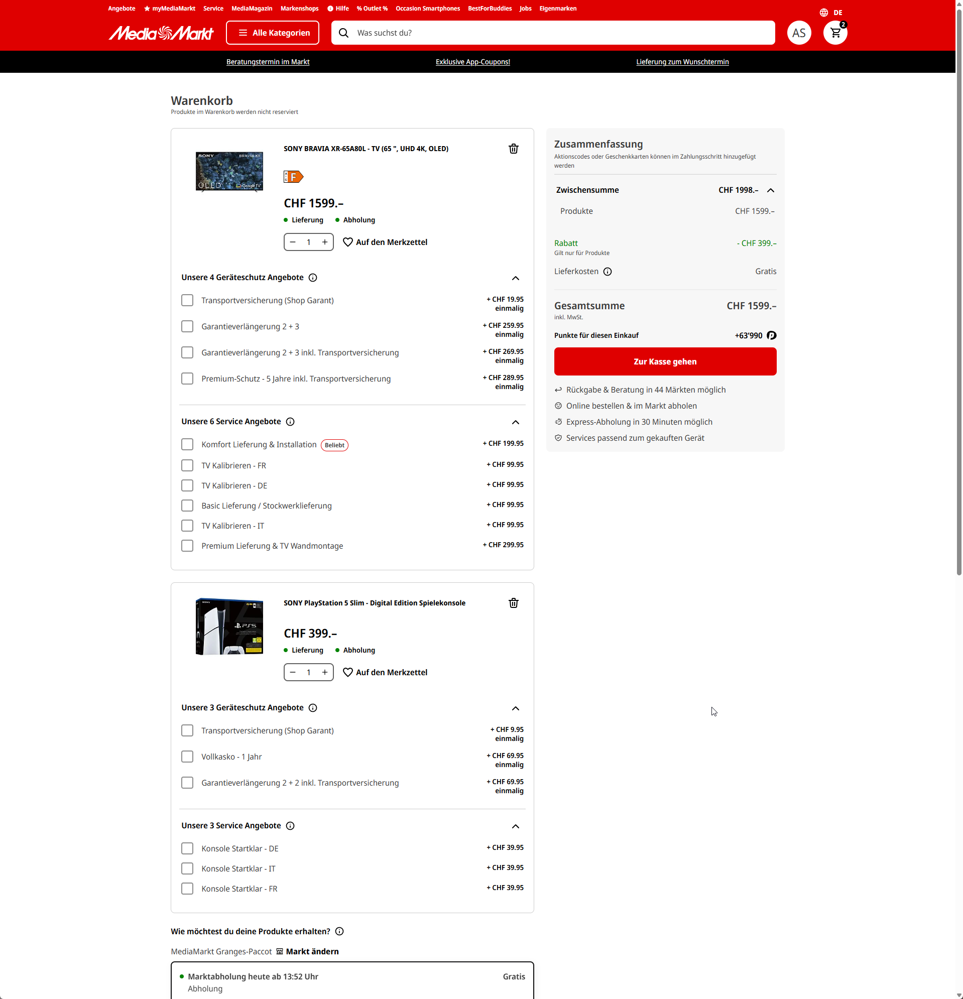Collapse the 6 Service Angebote section

pos(516,422)
